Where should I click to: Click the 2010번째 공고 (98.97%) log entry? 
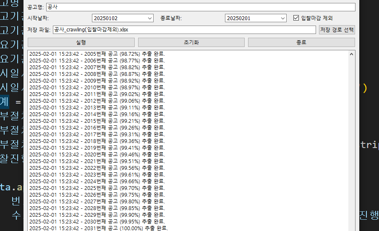coord(97,87)
